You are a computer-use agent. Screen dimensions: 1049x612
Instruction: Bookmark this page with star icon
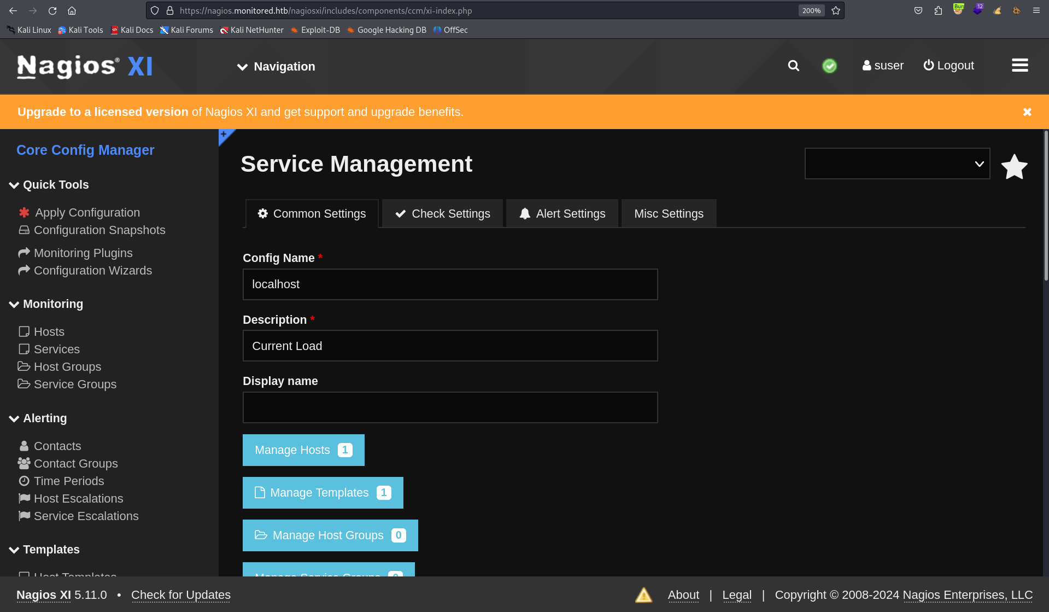click(836, 10)
